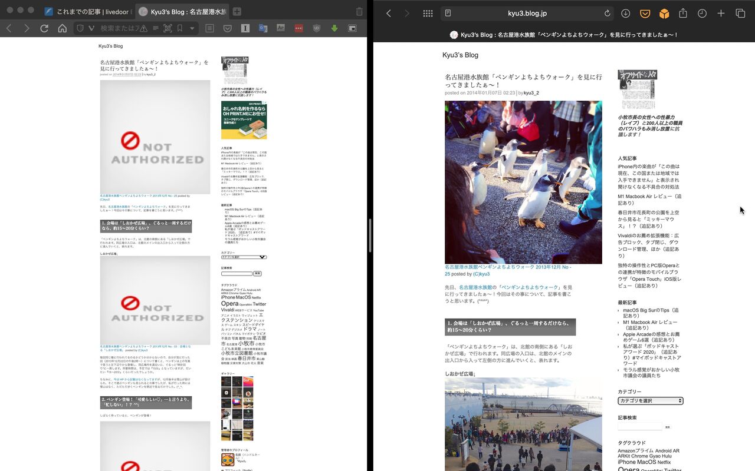Open a new tab in Safari

(721, 14)
